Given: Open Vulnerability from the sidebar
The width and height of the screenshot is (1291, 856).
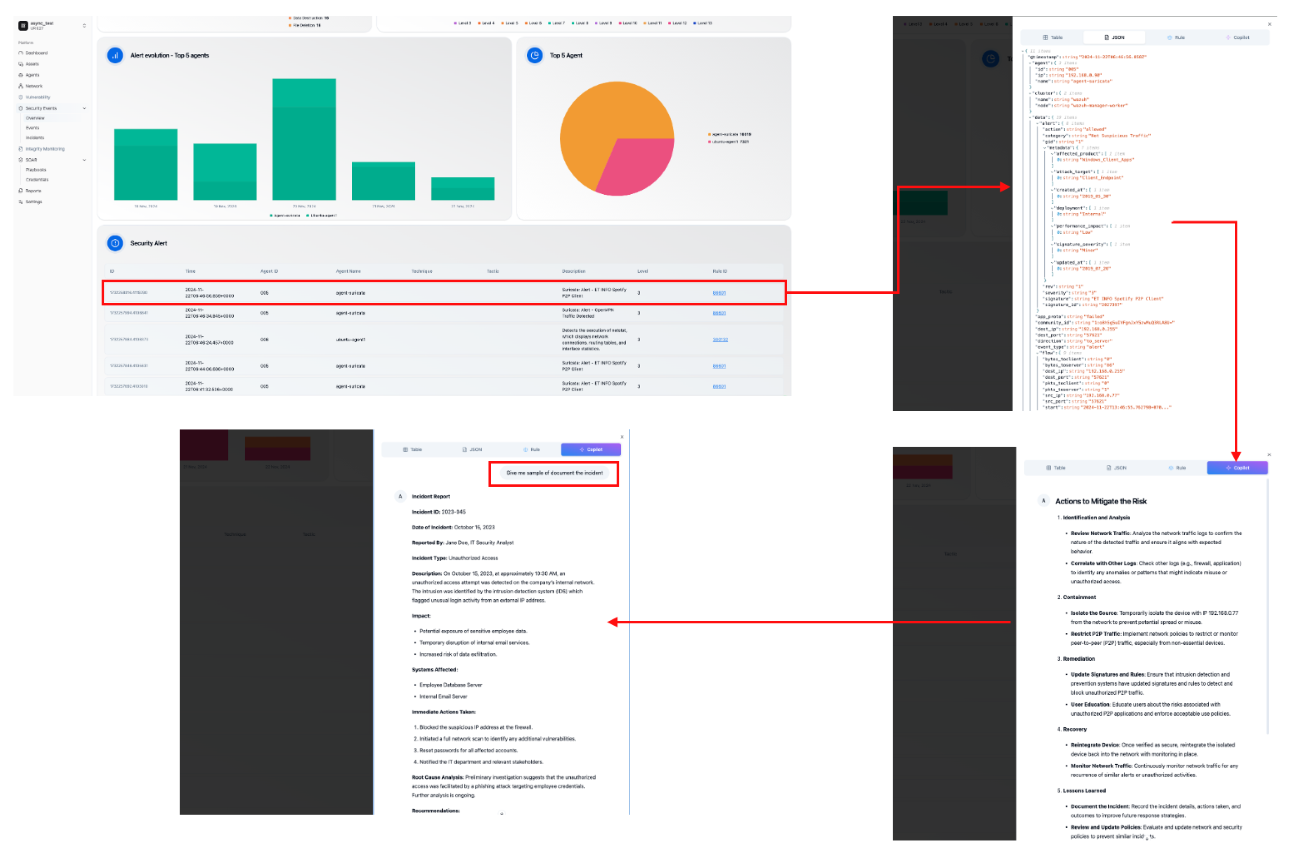Looking at the screenshot, I should click(x=37, y=97).
